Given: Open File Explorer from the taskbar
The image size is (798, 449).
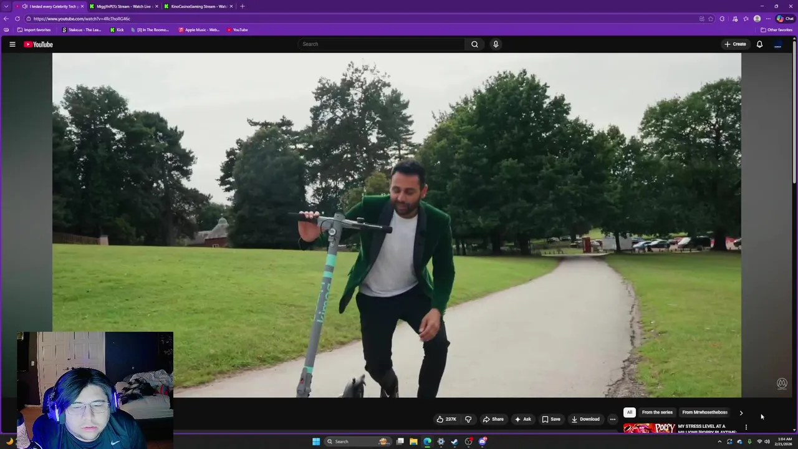Looking at the screenshot, I should tap(413, 442).
